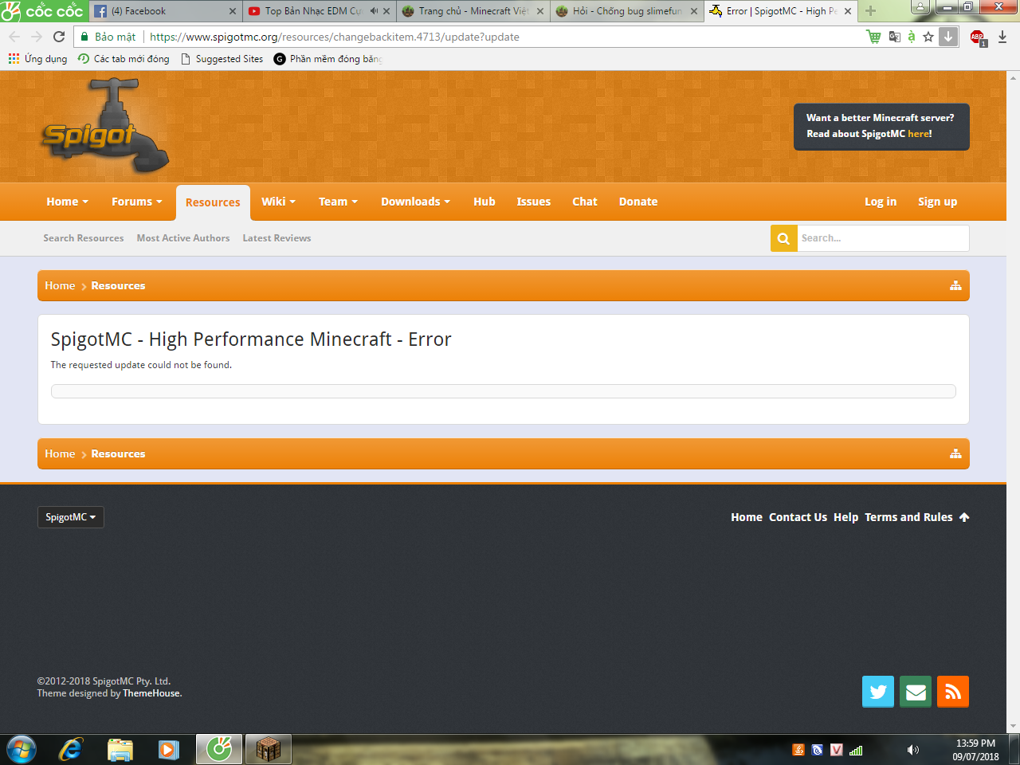
Task: Open the Help footer link
Action: pyautogui.click(x=846, y=517)
